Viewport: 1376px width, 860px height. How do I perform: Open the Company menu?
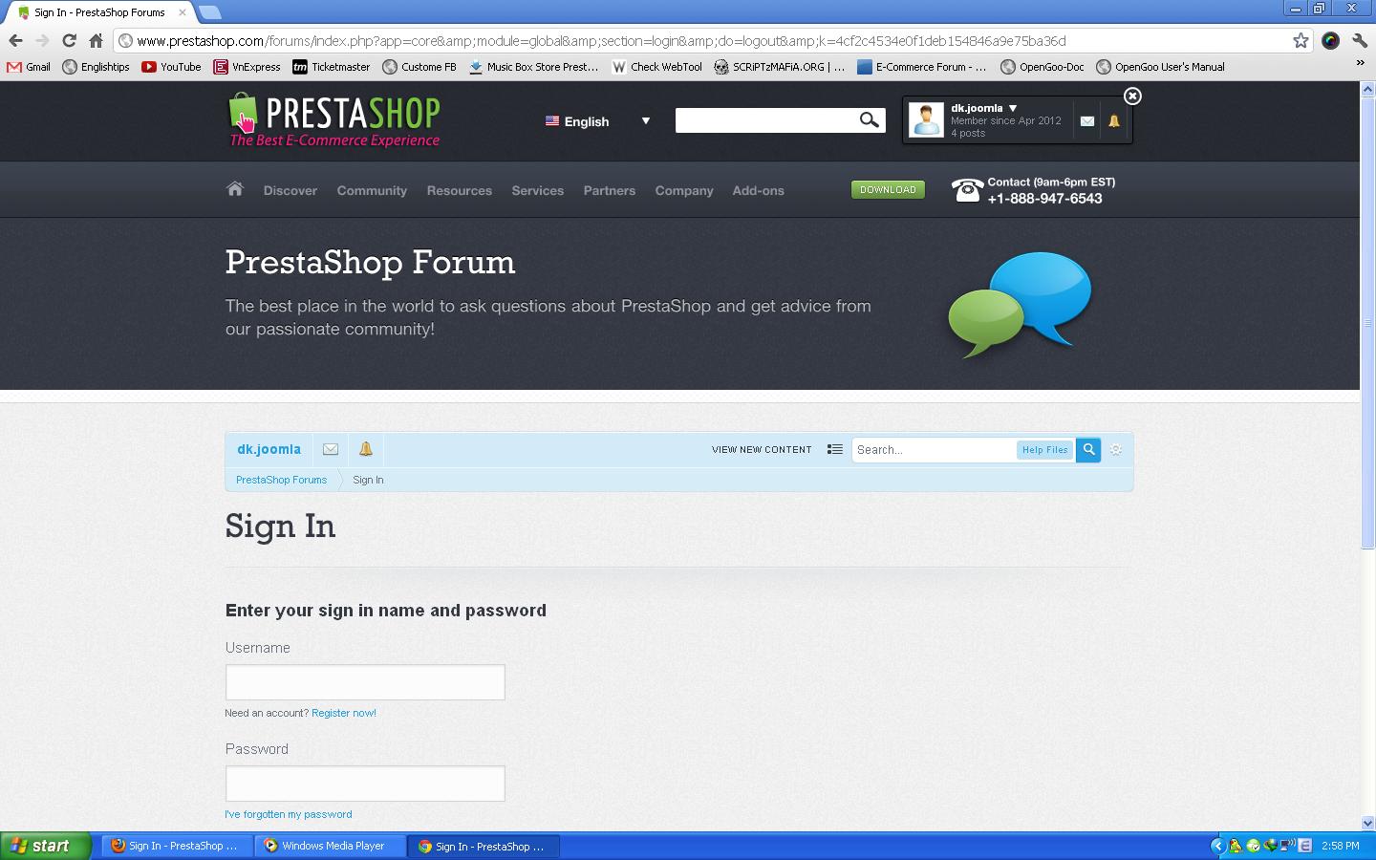(684, 191)
